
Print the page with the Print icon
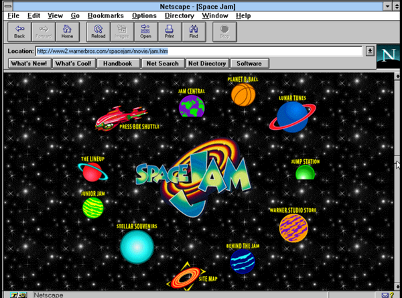pos(170,31)
